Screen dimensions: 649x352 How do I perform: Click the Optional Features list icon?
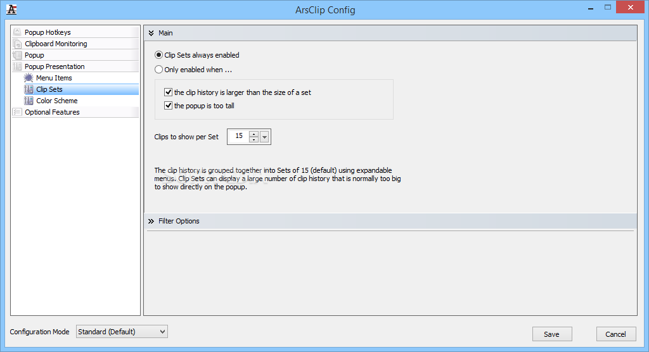17,112
